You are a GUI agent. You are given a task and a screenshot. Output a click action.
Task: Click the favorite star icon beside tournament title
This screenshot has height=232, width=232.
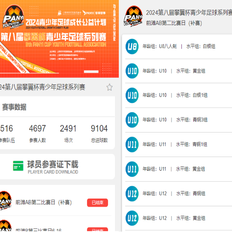click(x=109, y=87)
